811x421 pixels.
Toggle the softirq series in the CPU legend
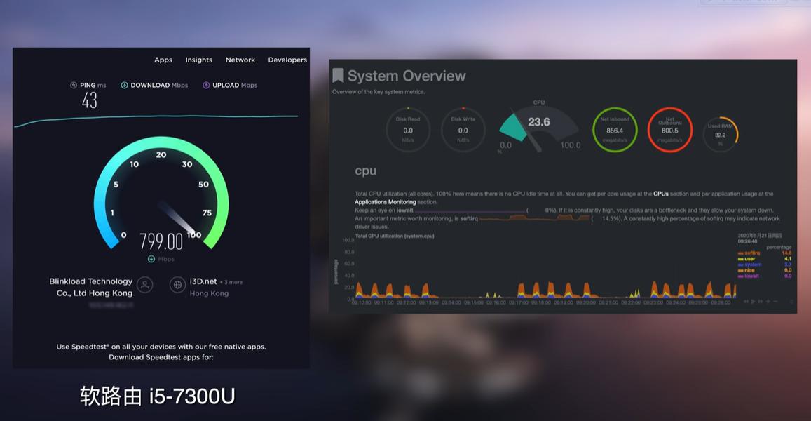click(x=751, y=252)
